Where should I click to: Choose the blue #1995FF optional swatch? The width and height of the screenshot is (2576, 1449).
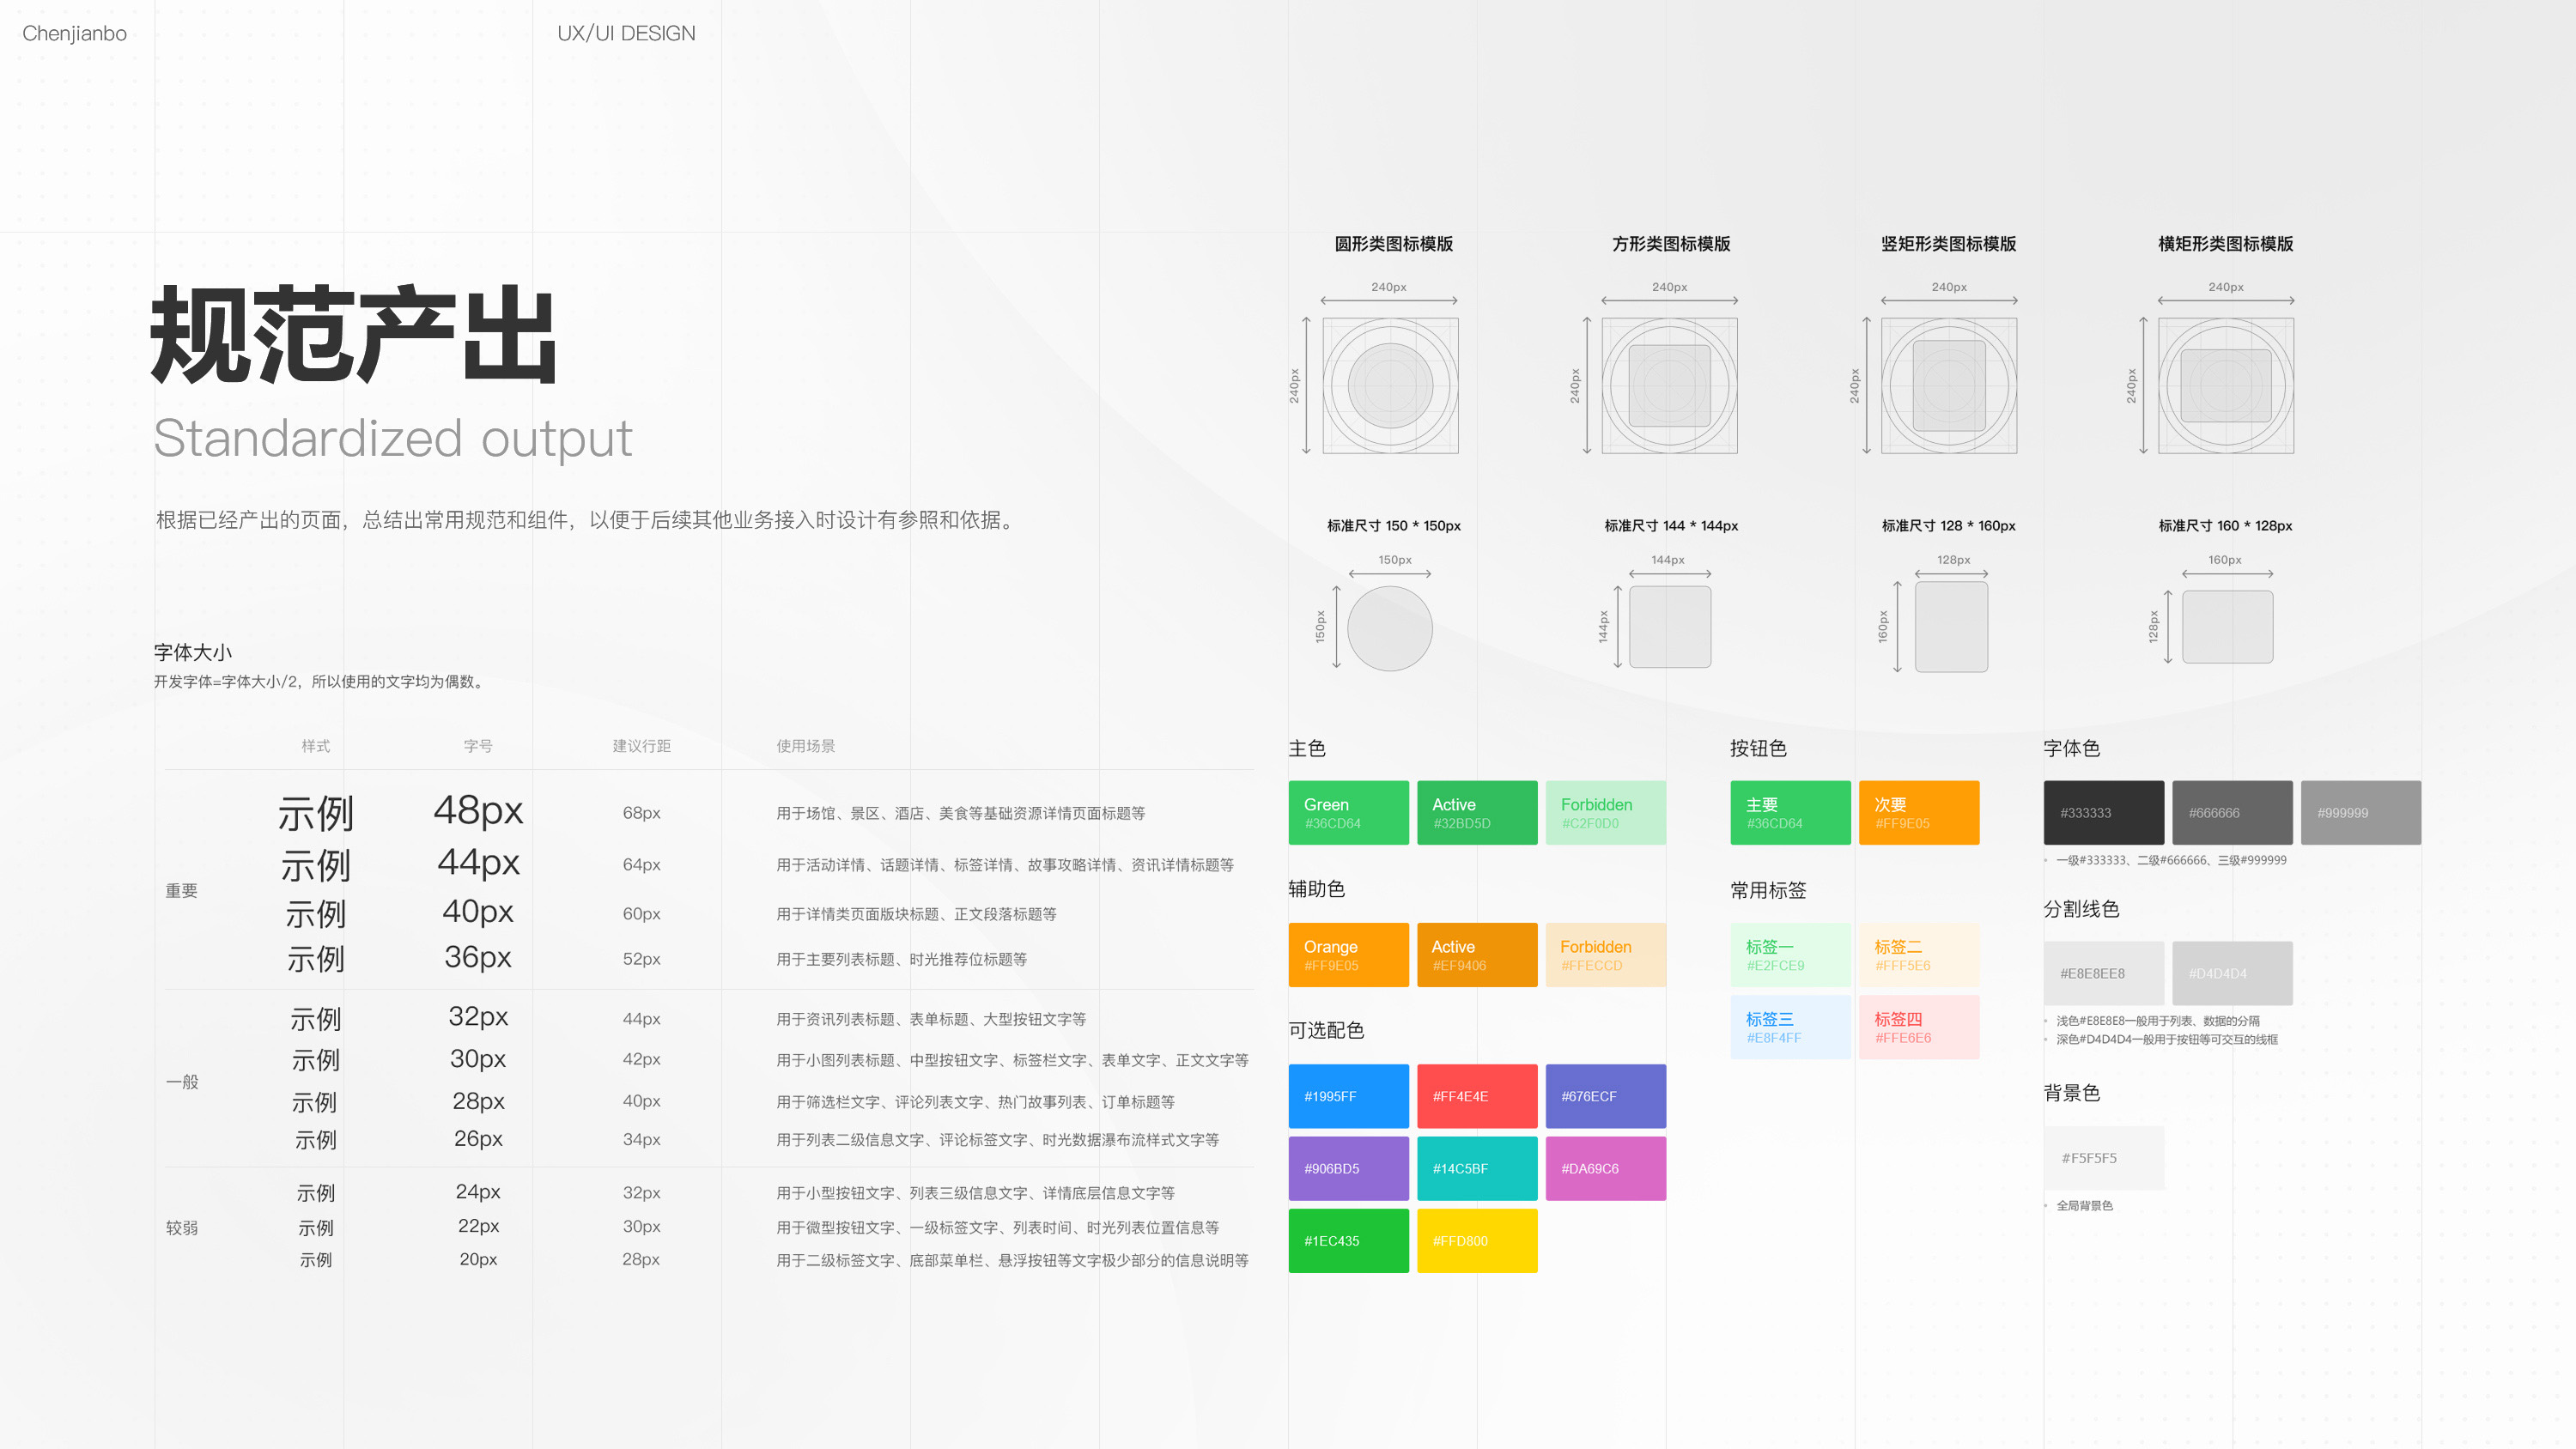(1348, 1096)
